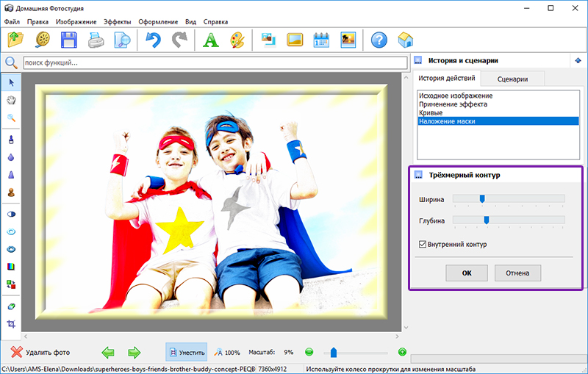Open the paint palette icon
This screenshot has width=588, height=374.
[x=237, y=40]
